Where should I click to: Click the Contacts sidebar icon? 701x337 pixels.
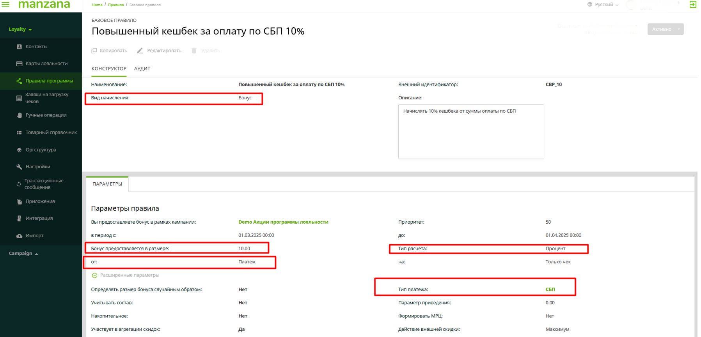19,47
